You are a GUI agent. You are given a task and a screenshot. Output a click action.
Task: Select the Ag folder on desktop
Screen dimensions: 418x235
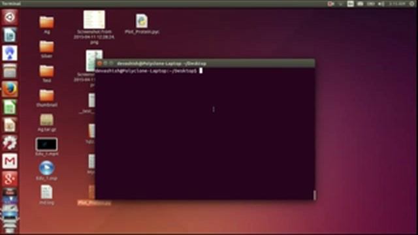(46, 25)
